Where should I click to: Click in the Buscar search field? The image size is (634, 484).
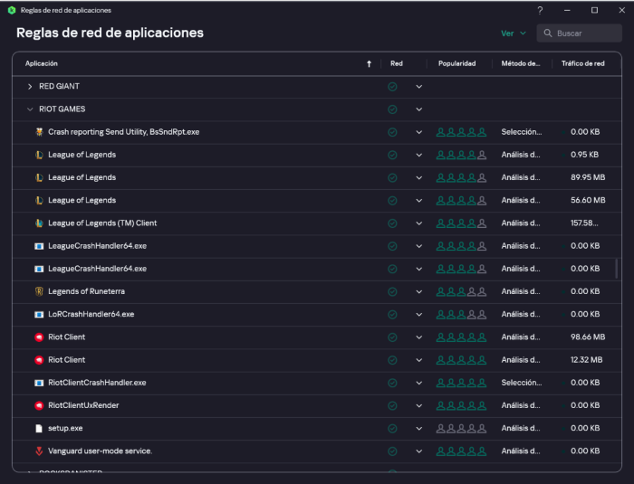coord(580,33)
